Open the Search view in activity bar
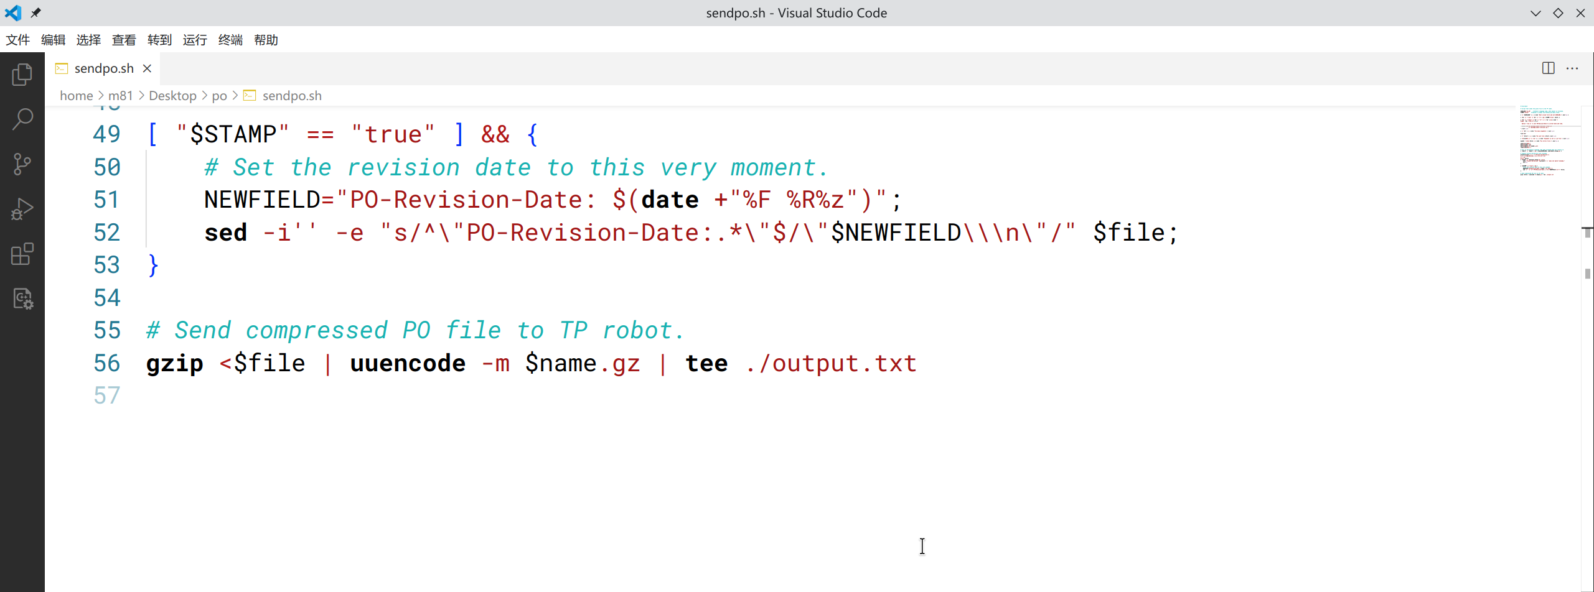This screenshot has width=1594, height=592. (22, 119)
